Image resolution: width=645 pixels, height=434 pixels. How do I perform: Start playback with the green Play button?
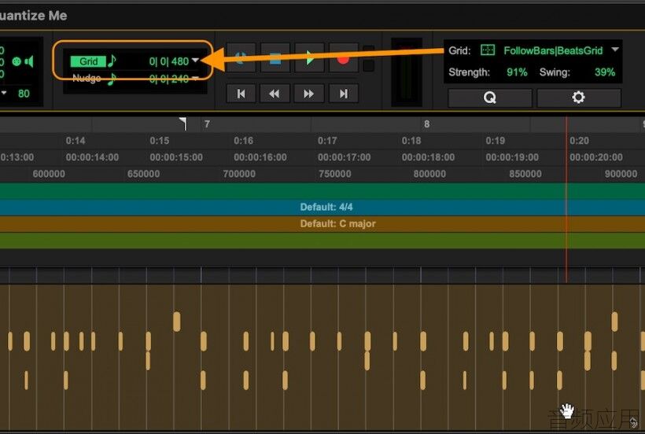coord(309,58)
